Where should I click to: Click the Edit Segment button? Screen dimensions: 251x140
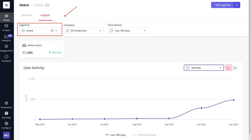(x=222, y=5)
